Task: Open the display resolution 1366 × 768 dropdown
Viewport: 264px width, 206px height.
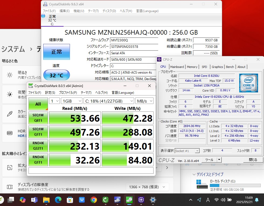Action: point(147,187)
